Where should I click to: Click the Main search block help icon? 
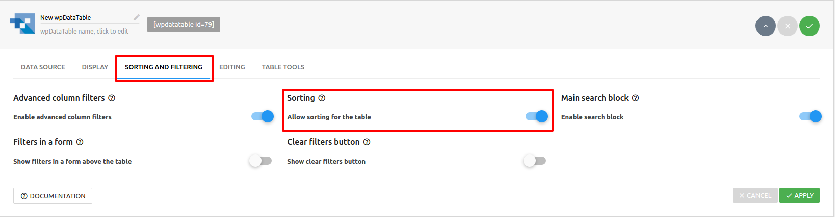point(635,98)
